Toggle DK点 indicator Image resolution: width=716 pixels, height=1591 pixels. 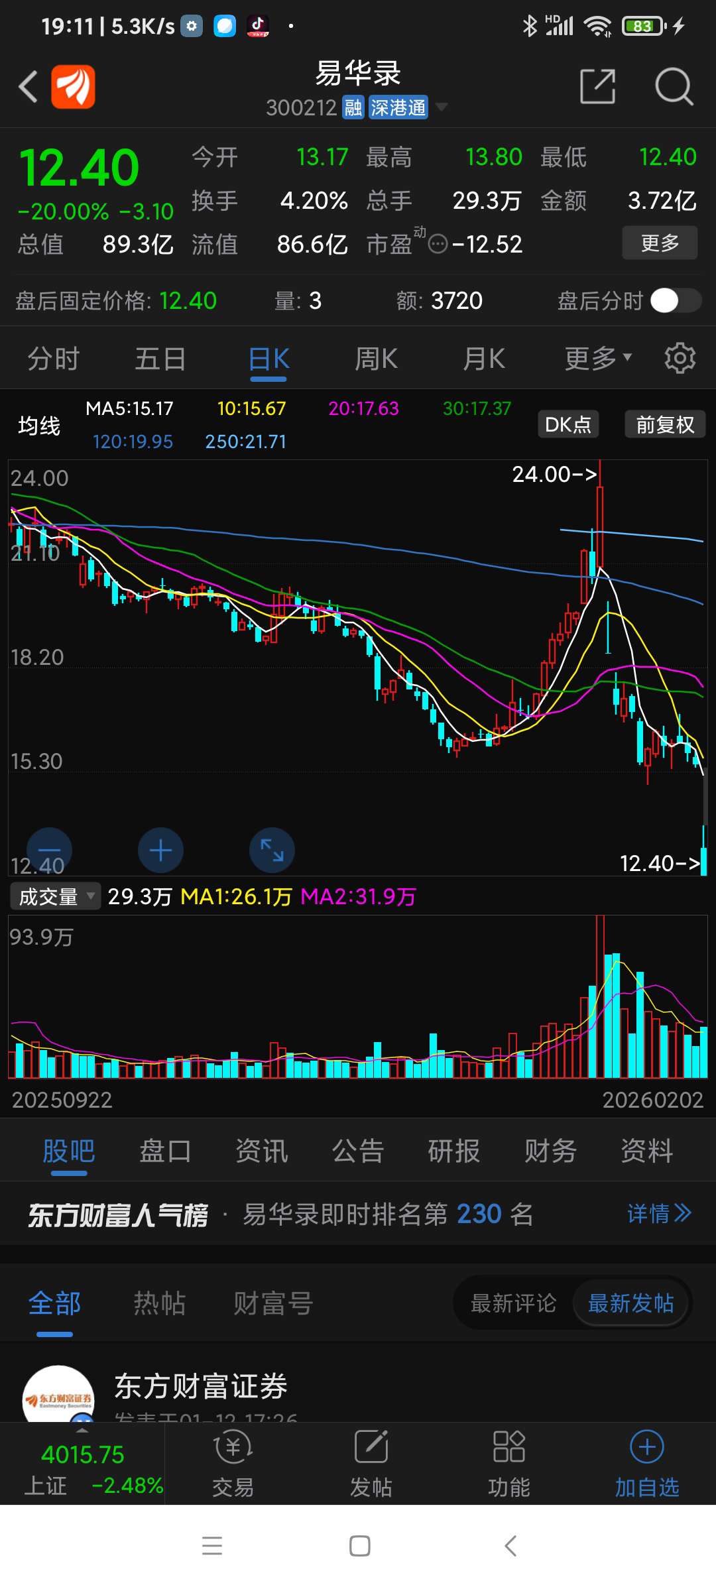(568, 424)
